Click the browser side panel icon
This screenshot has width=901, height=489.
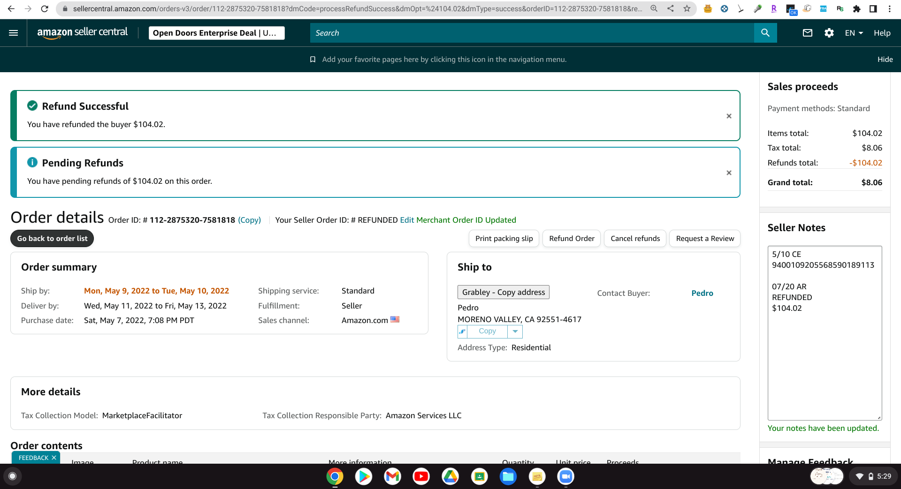coord(873,8)
